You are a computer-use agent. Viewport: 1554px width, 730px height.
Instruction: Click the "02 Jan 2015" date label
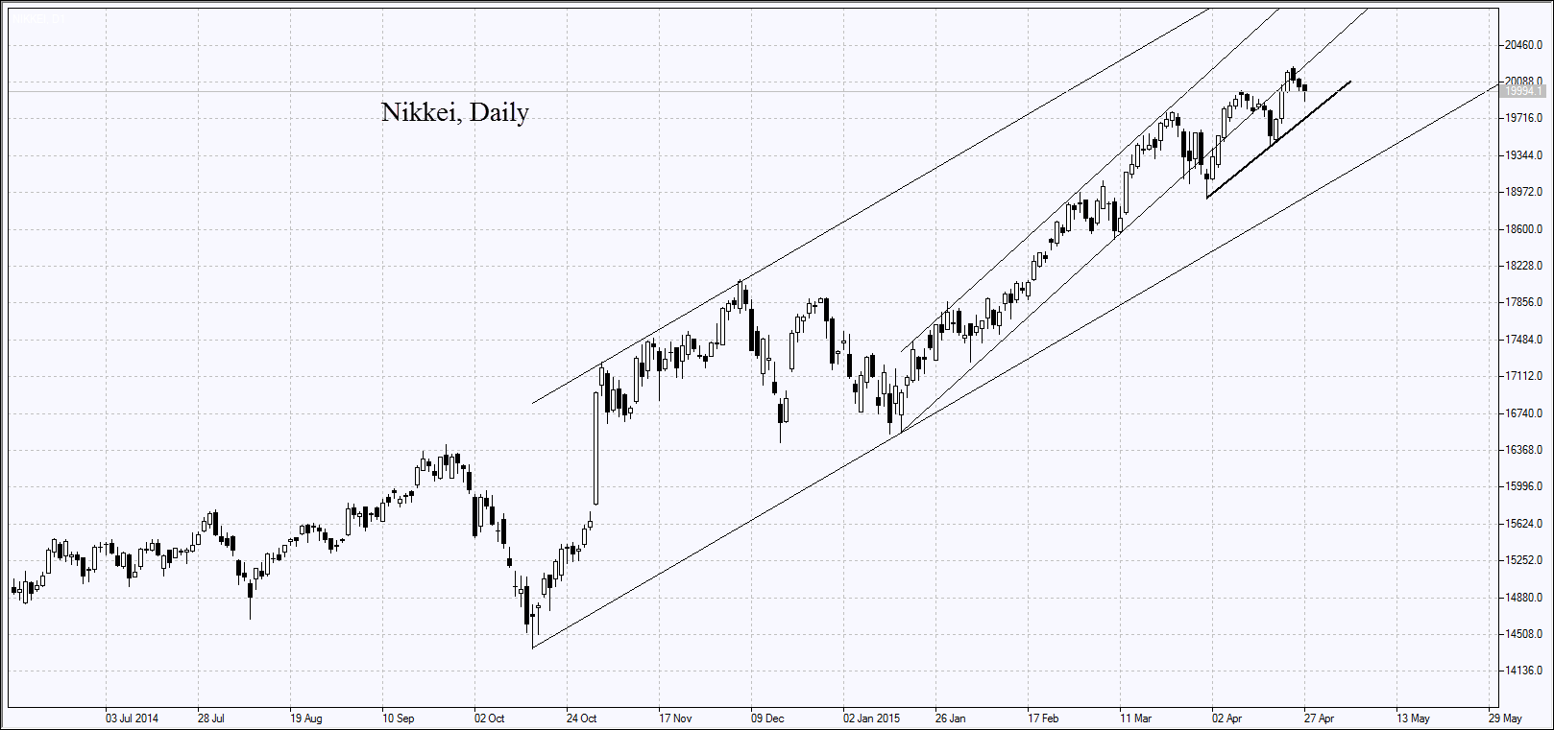pyautogui.click(x=871, y=718)
